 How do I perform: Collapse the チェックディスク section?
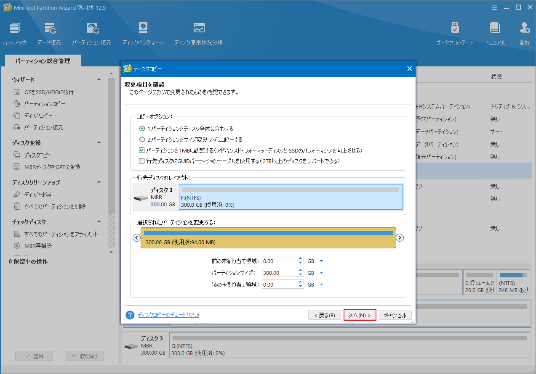coord(99,222)
